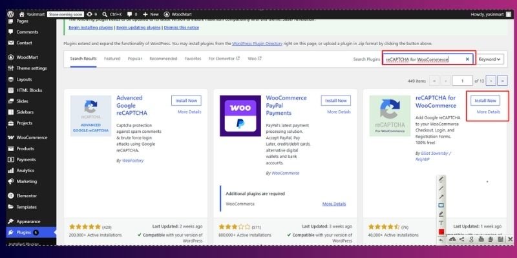Click the print screenshot icon
Image resolution: width=517 pixels, height=258 pixels.
(x=481, y=239)
